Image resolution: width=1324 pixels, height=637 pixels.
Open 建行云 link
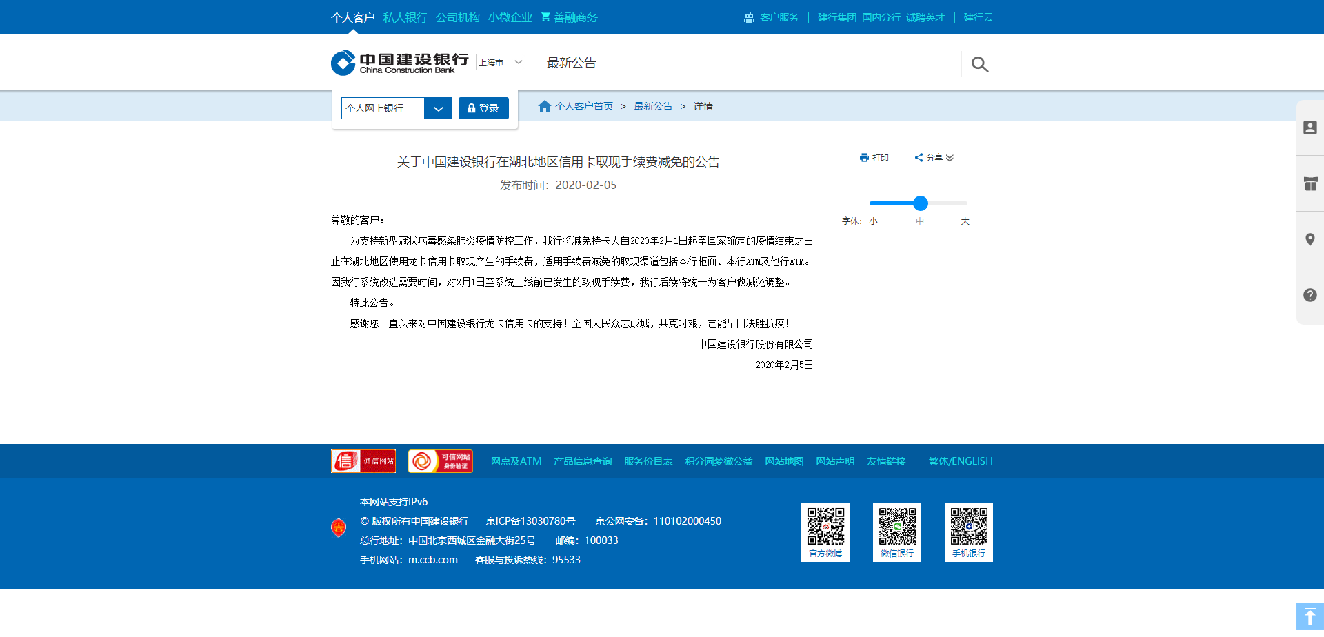pyautogui.click(x=979, y=17)
